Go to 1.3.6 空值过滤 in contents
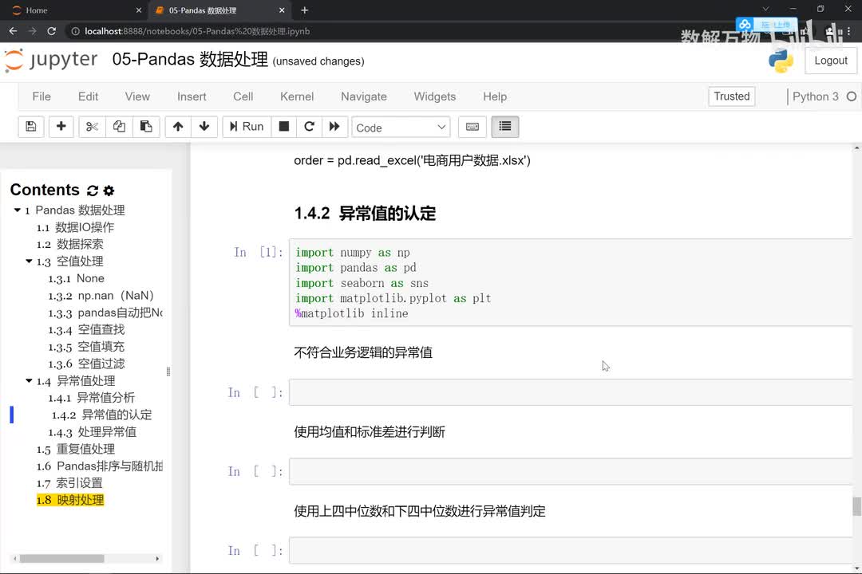The width and height of the screenshot is (862, 574). click(86, 364)
